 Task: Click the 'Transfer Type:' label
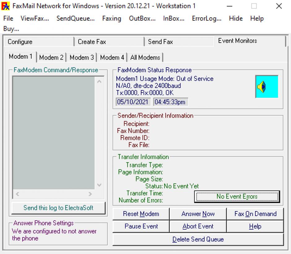pyautogui.click(x=144, y=165)
